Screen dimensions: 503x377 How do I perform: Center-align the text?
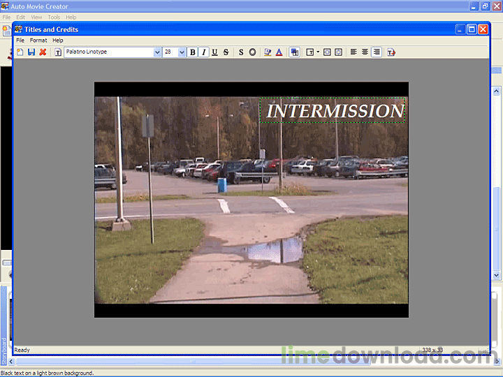[x=365, y=52]
